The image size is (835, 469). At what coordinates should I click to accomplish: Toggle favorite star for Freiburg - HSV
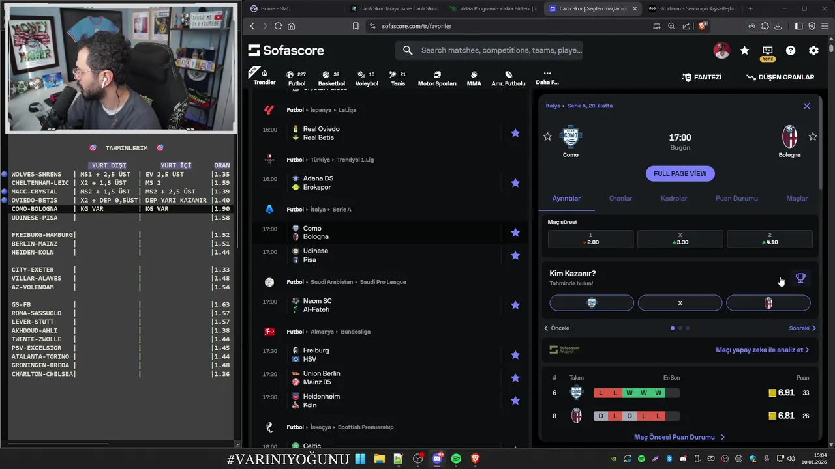click(x=515, y=355)
